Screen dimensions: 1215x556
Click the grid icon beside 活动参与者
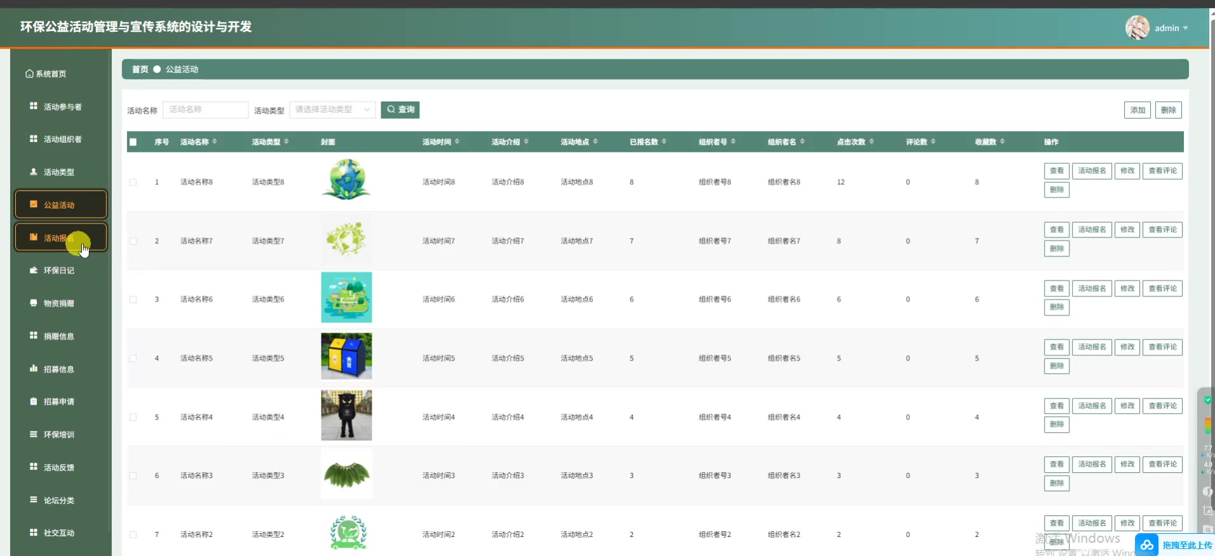pyautogui.click(x=34, y=106)
